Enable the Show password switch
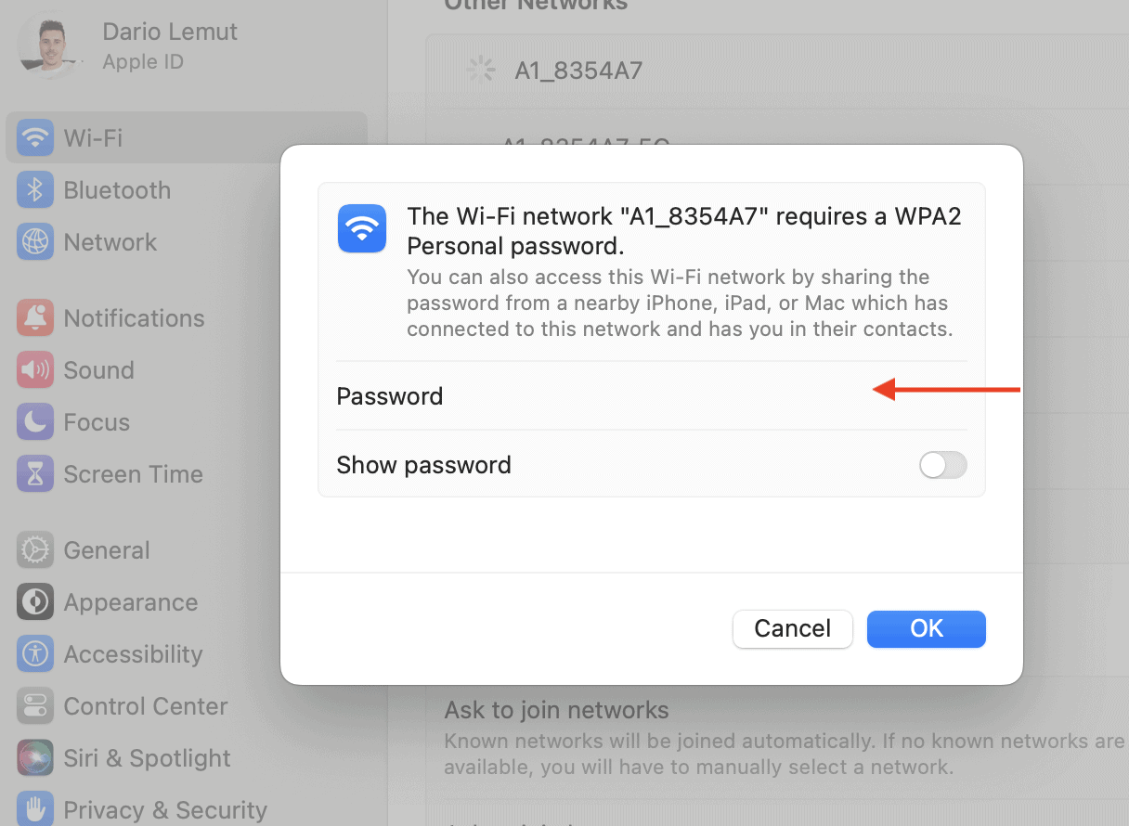The width and height of the screenshot is (1129, 826). pos(942,465)
